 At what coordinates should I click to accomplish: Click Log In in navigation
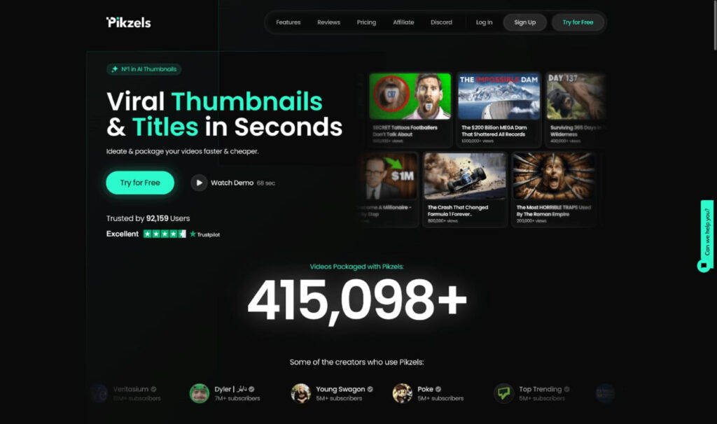(484, 22)
